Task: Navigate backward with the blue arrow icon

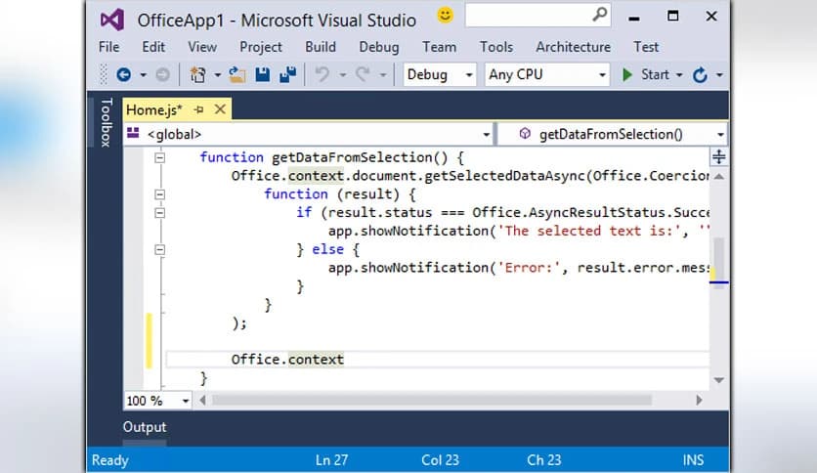Action: click(123, 74)
